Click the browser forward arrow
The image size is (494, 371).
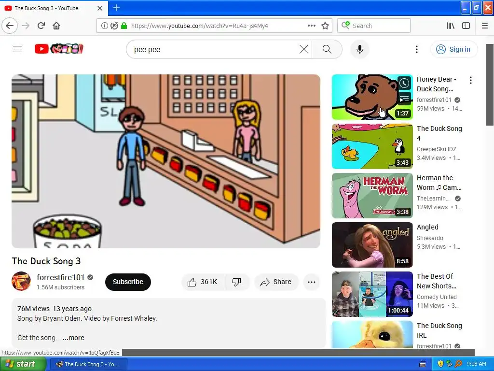(x=26, y=26)
